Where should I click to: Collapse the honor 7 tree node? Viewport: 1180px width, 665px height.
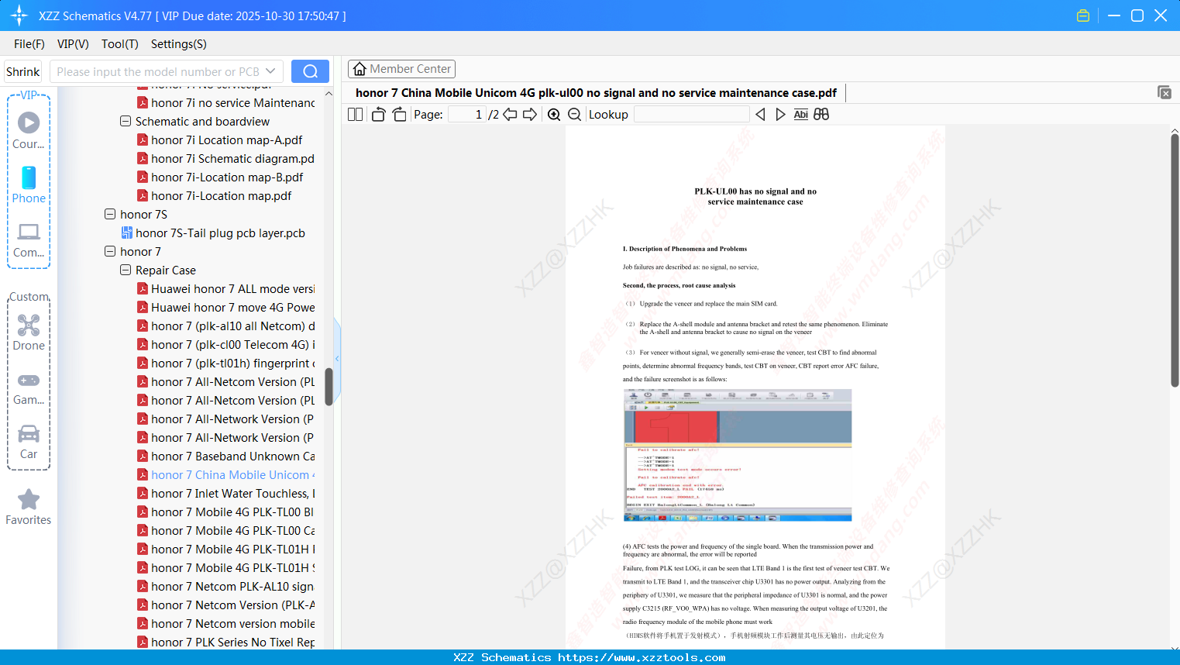coord(110,252)
